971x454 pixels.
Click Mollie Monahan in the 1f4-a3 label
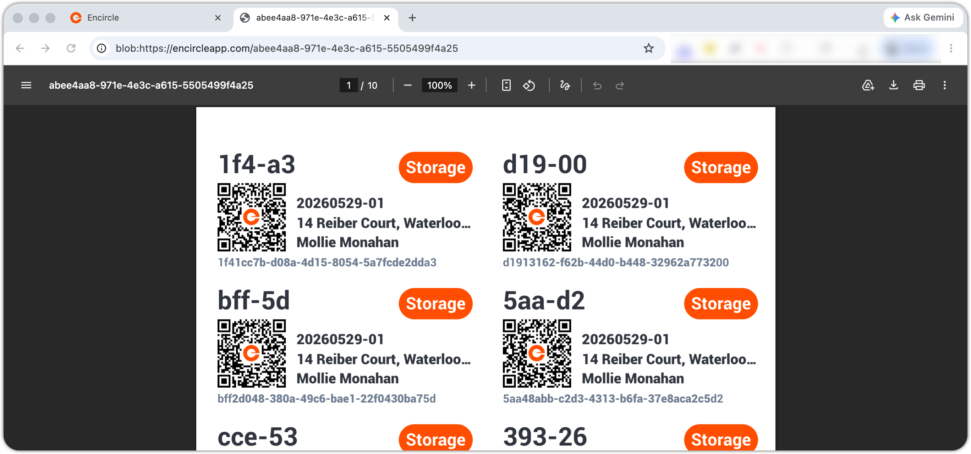point(347,243)
